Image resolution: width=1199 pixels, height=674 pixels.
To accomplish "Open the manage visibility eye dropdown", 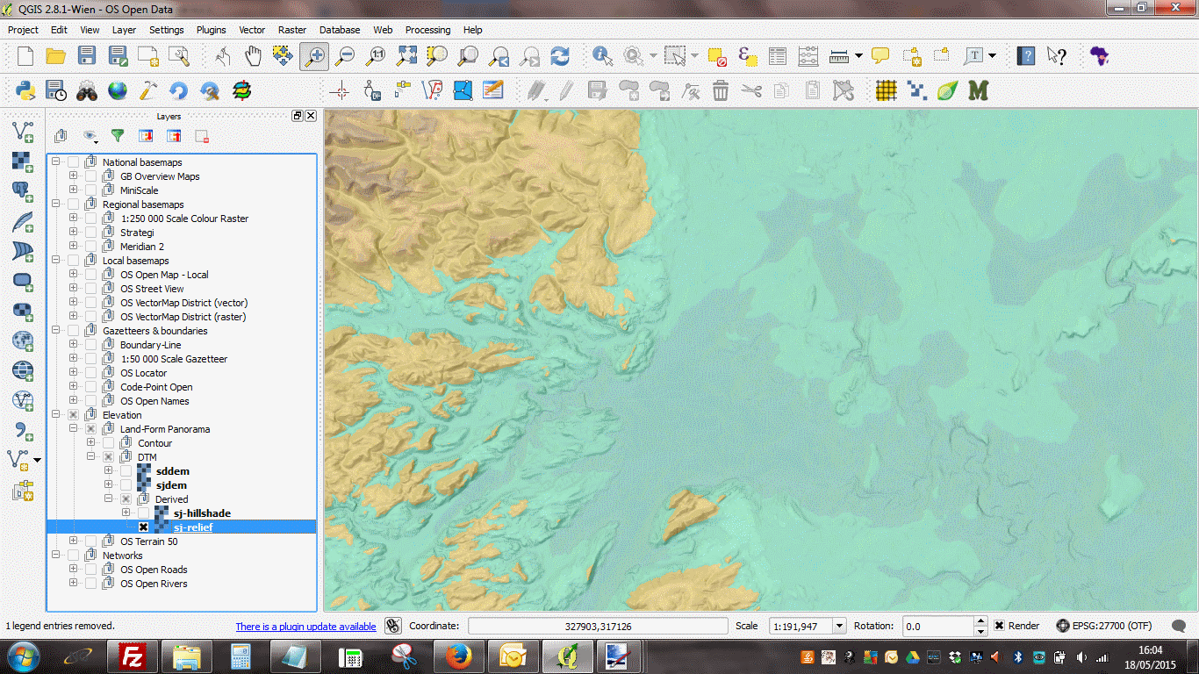I will (90, 136).
